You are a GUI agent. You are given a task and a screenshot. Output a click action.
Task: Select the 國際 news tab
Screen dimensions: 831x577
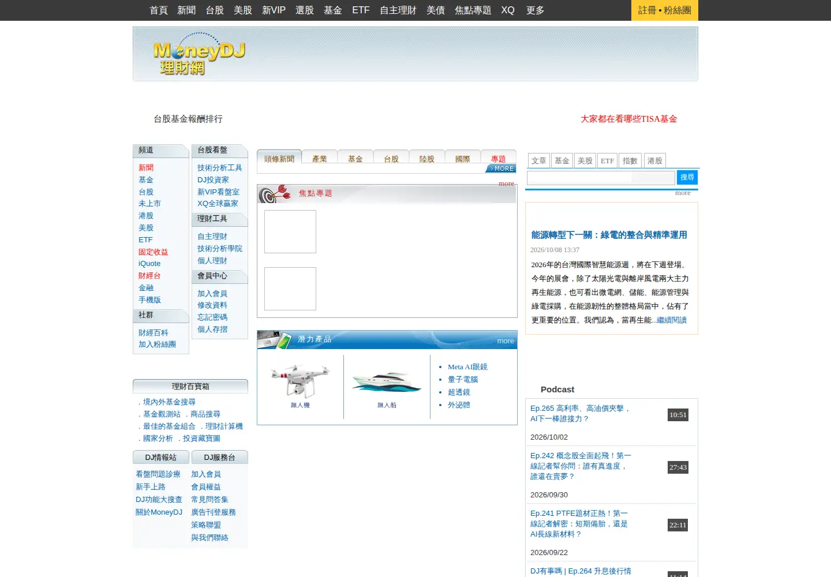pyautogui.click(x=463, y=159)
